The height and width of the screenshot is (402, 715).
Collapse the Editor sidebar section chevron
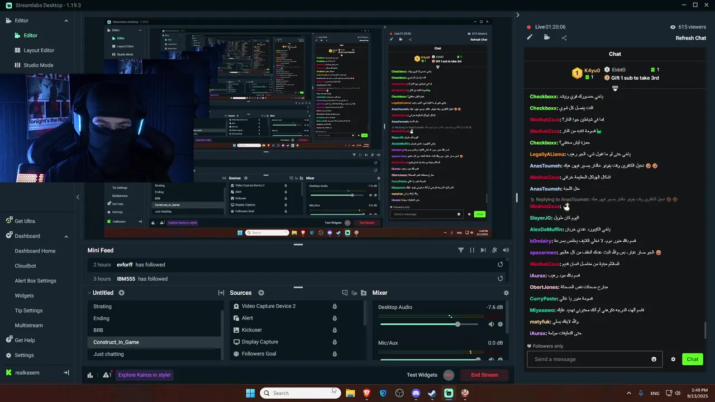(x=66, y=21)
